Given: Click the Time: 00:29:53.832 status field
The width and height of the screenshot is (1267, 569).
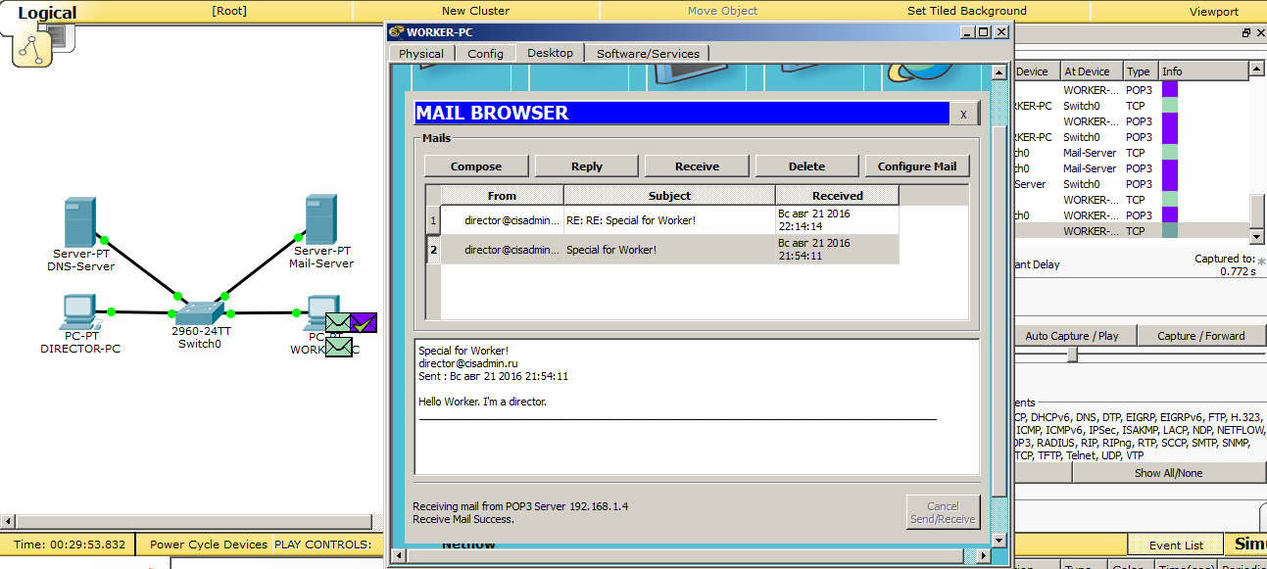Looking at the screenshot, I should point(70,545).
